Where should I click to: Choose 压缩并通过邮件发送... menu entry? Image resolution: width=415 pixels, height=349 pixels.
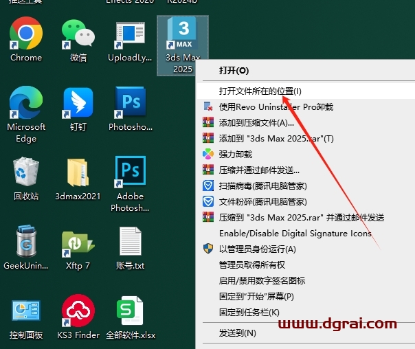306,170
